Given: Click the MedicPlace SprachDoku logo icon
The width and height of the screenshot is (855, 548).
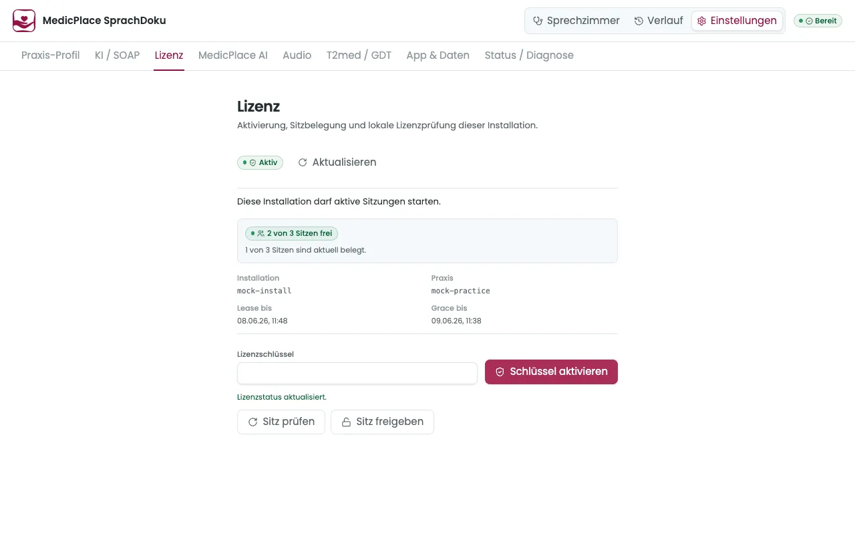Looking at the screenshot, I should pos(24,21).
